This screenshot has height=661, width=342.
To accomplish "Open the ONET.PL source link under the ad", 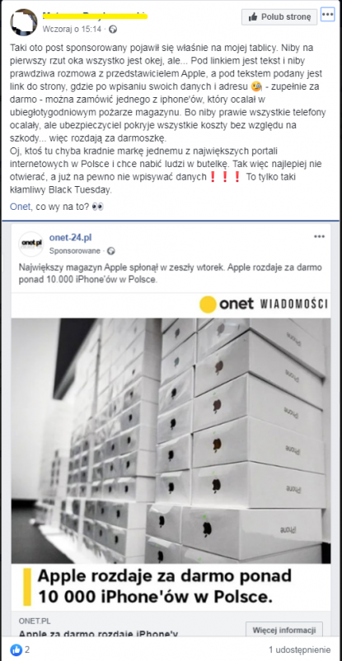I will tap(33, 621).
